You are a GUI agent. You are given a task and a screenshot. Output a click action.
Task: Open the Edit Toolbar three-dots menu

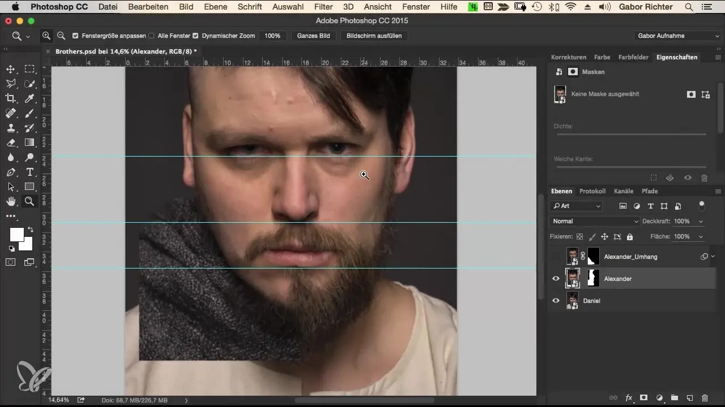point(11,216)
